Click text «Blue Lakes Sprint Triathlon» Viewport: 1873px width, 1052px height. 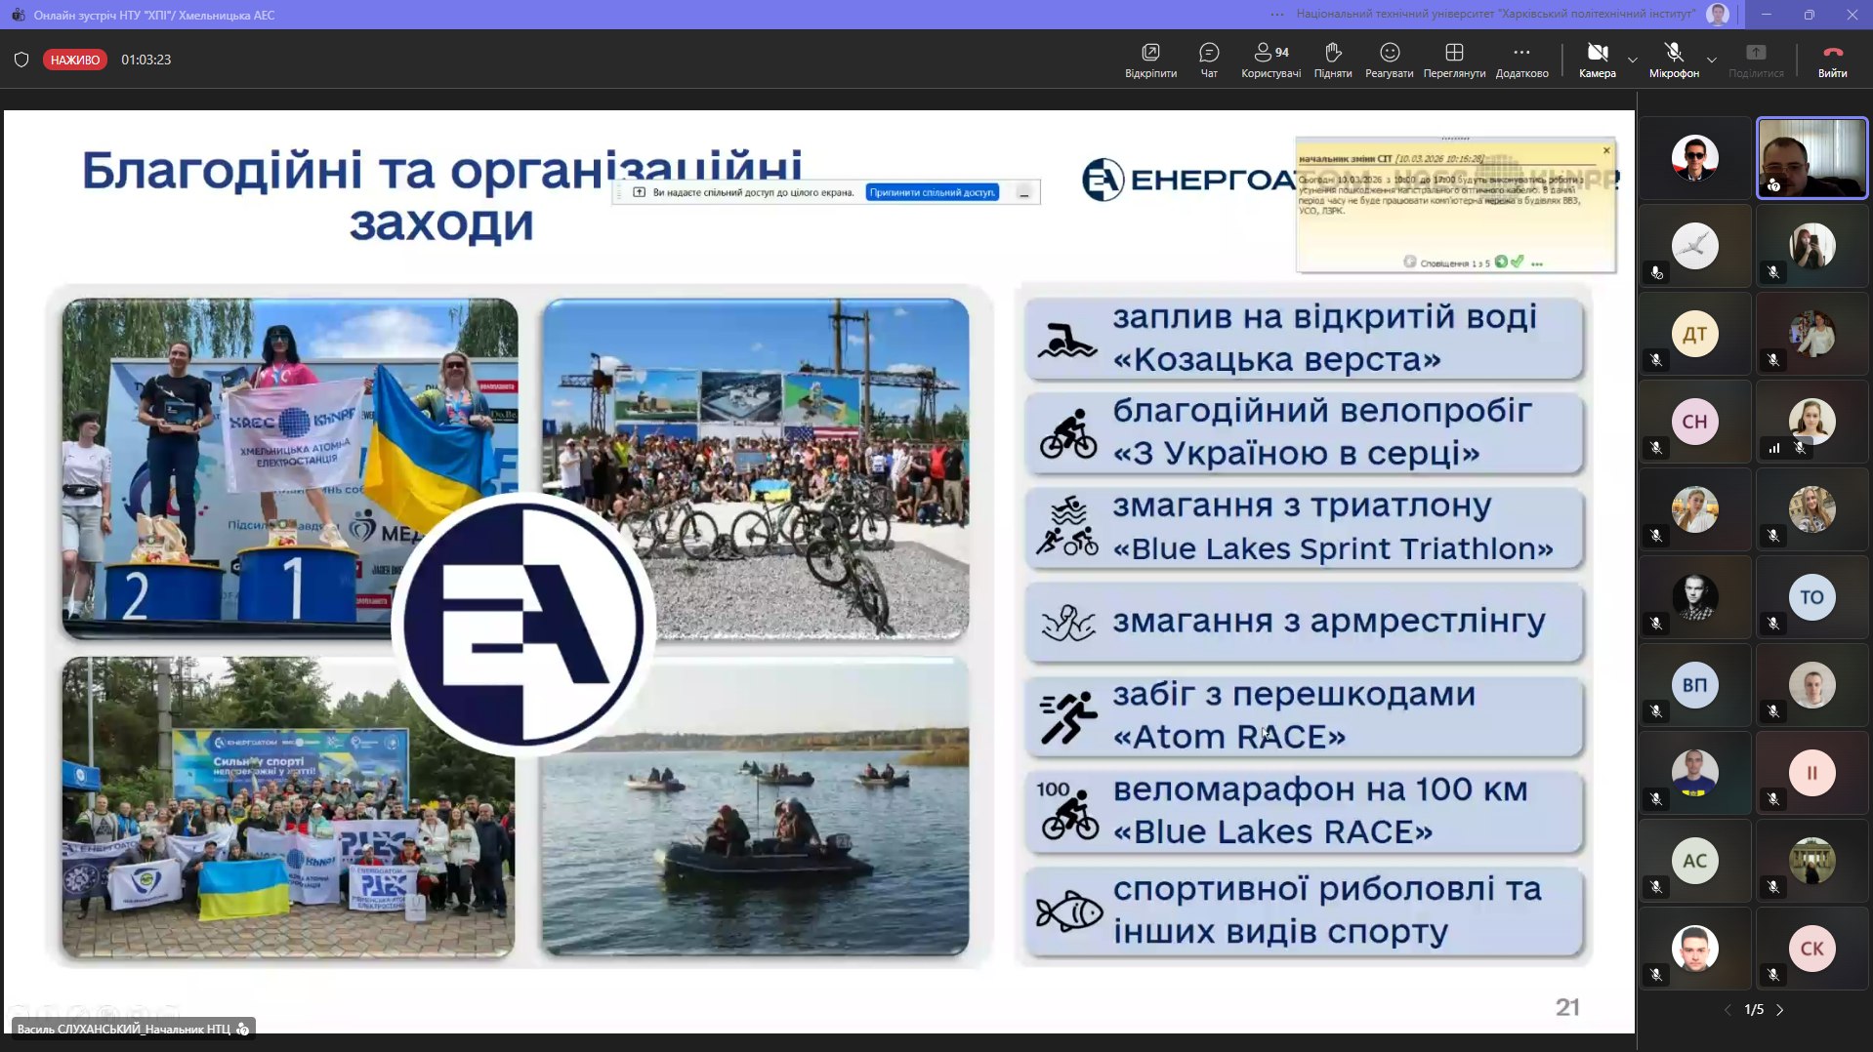(1333, 548)
